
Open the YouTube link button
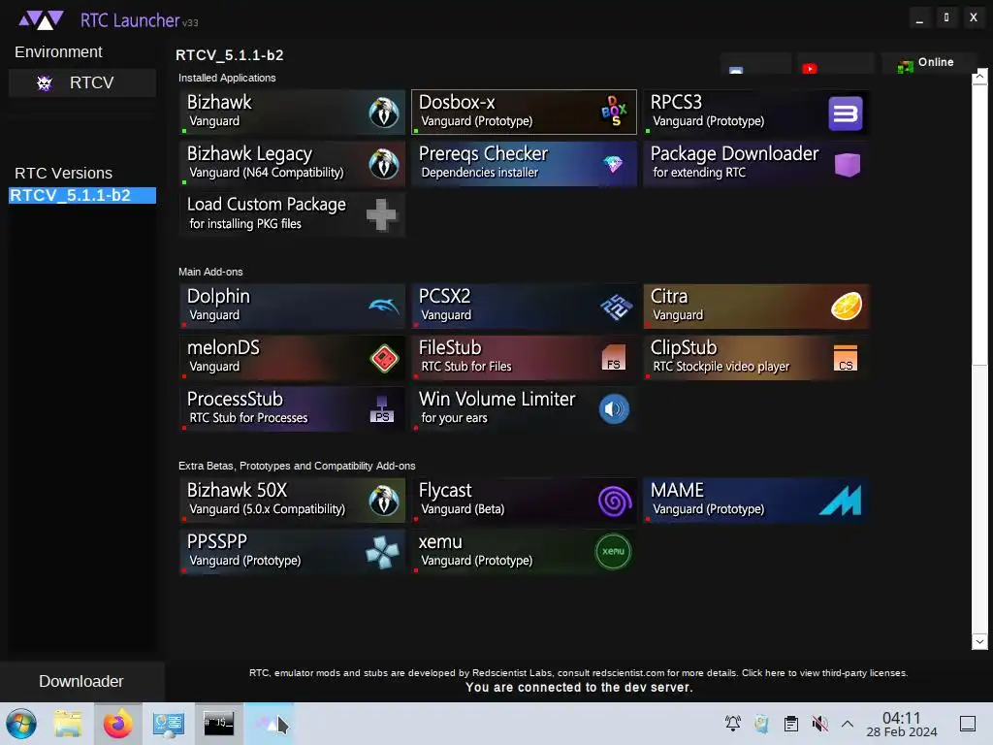pyautogui.click(x=836, y=65)
